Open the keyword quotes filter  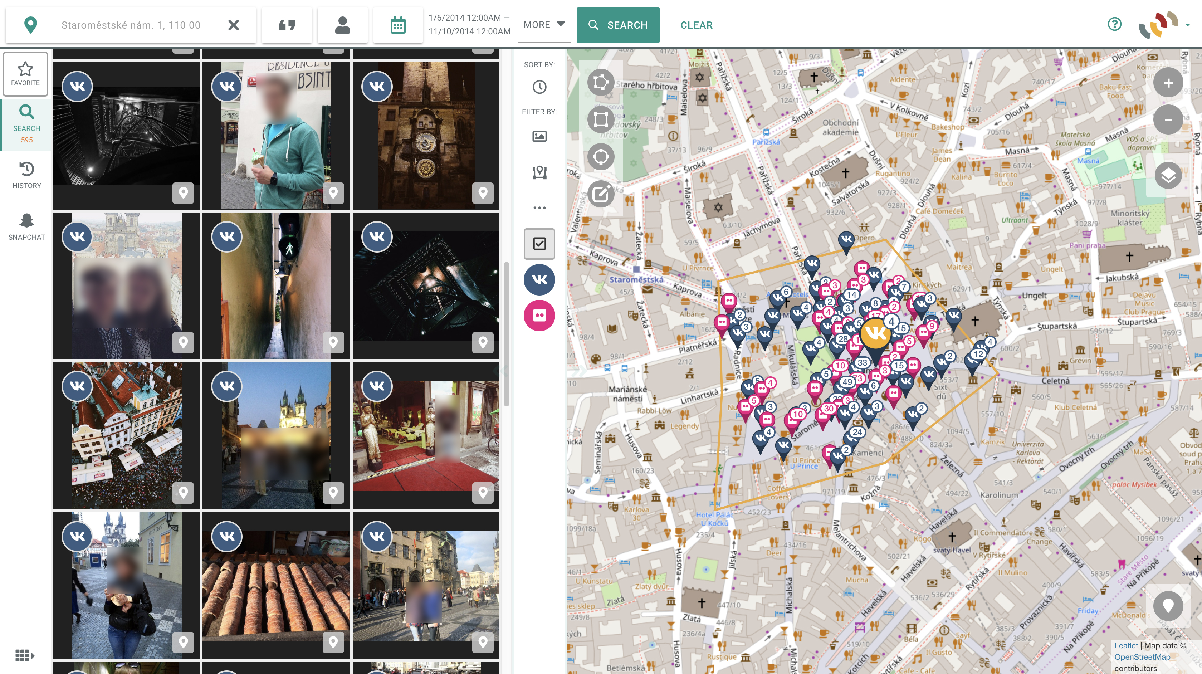click(x=287, y=25)
